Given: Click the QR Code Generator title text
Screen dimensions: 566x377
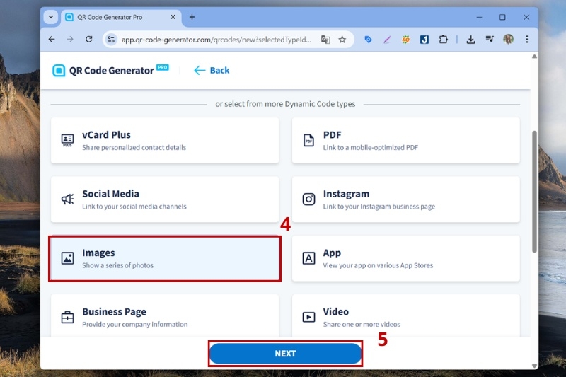Looking at the screenshot, I should tap(112, 71).
